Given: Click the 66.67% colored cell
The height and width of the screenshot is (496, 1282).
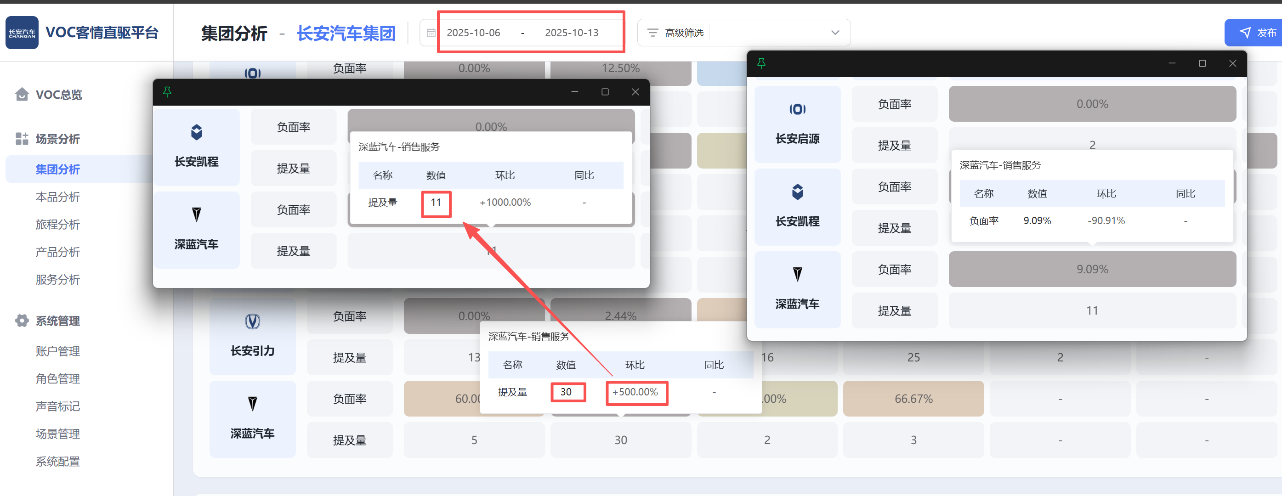Looking at the screenshot, I should pyautogui.click(x=913, y=399).
